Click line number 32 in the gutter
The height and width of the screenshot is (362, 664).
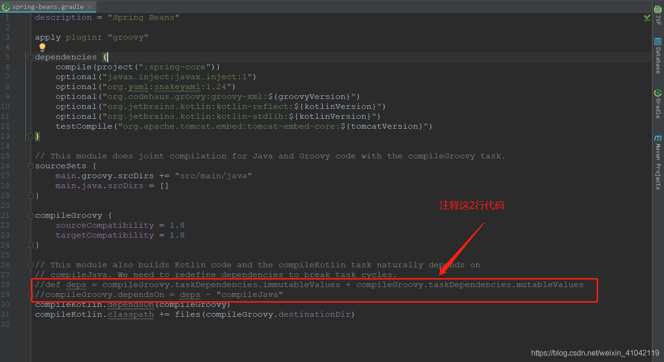click(5, 324)
